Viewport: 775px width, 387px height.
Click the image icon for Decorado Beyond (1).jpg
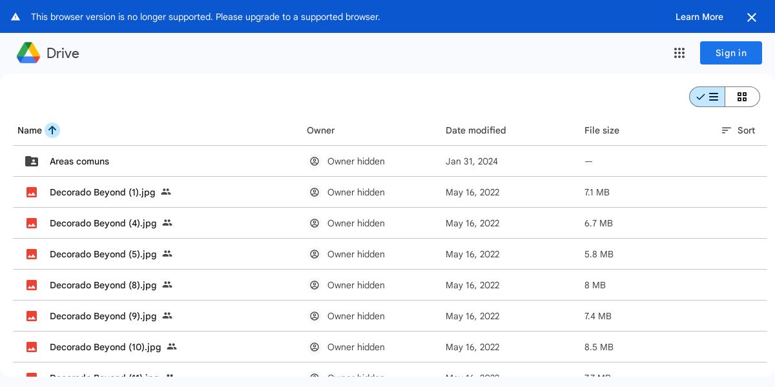tap(32, 192)
